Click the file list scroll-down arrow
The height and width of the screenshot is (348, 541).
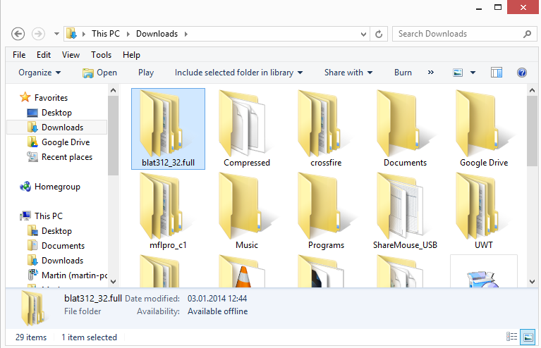[x=532, y=282]
